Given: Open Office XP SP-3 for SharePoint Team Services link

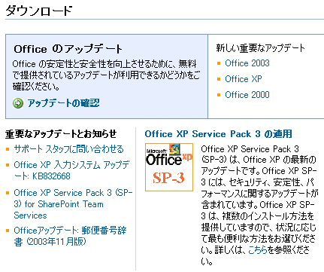Looking at the screenshot, I should 73,204.
